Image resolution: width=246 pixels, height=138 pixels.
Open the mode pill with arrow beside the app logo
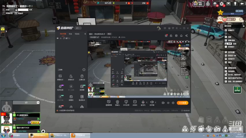click(78, 28)
